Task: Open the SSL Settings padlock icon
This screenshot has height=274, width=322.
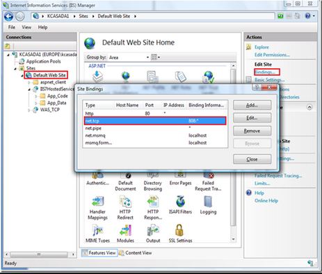Action: coord(179,230)
